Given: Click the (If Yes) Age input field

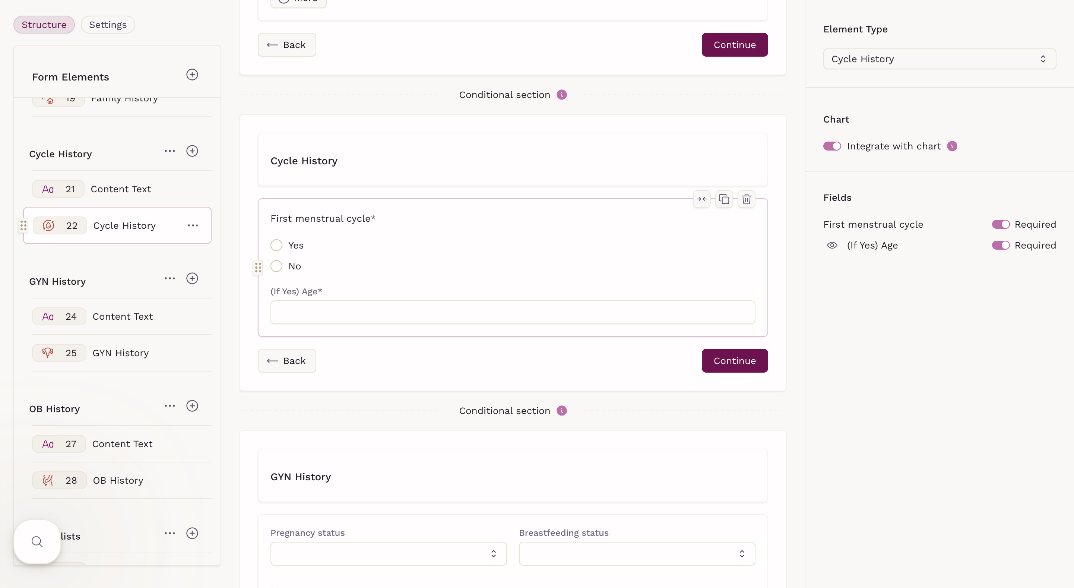Looking at the screenshot, I should pyautogui.click(x=512, y=312).
